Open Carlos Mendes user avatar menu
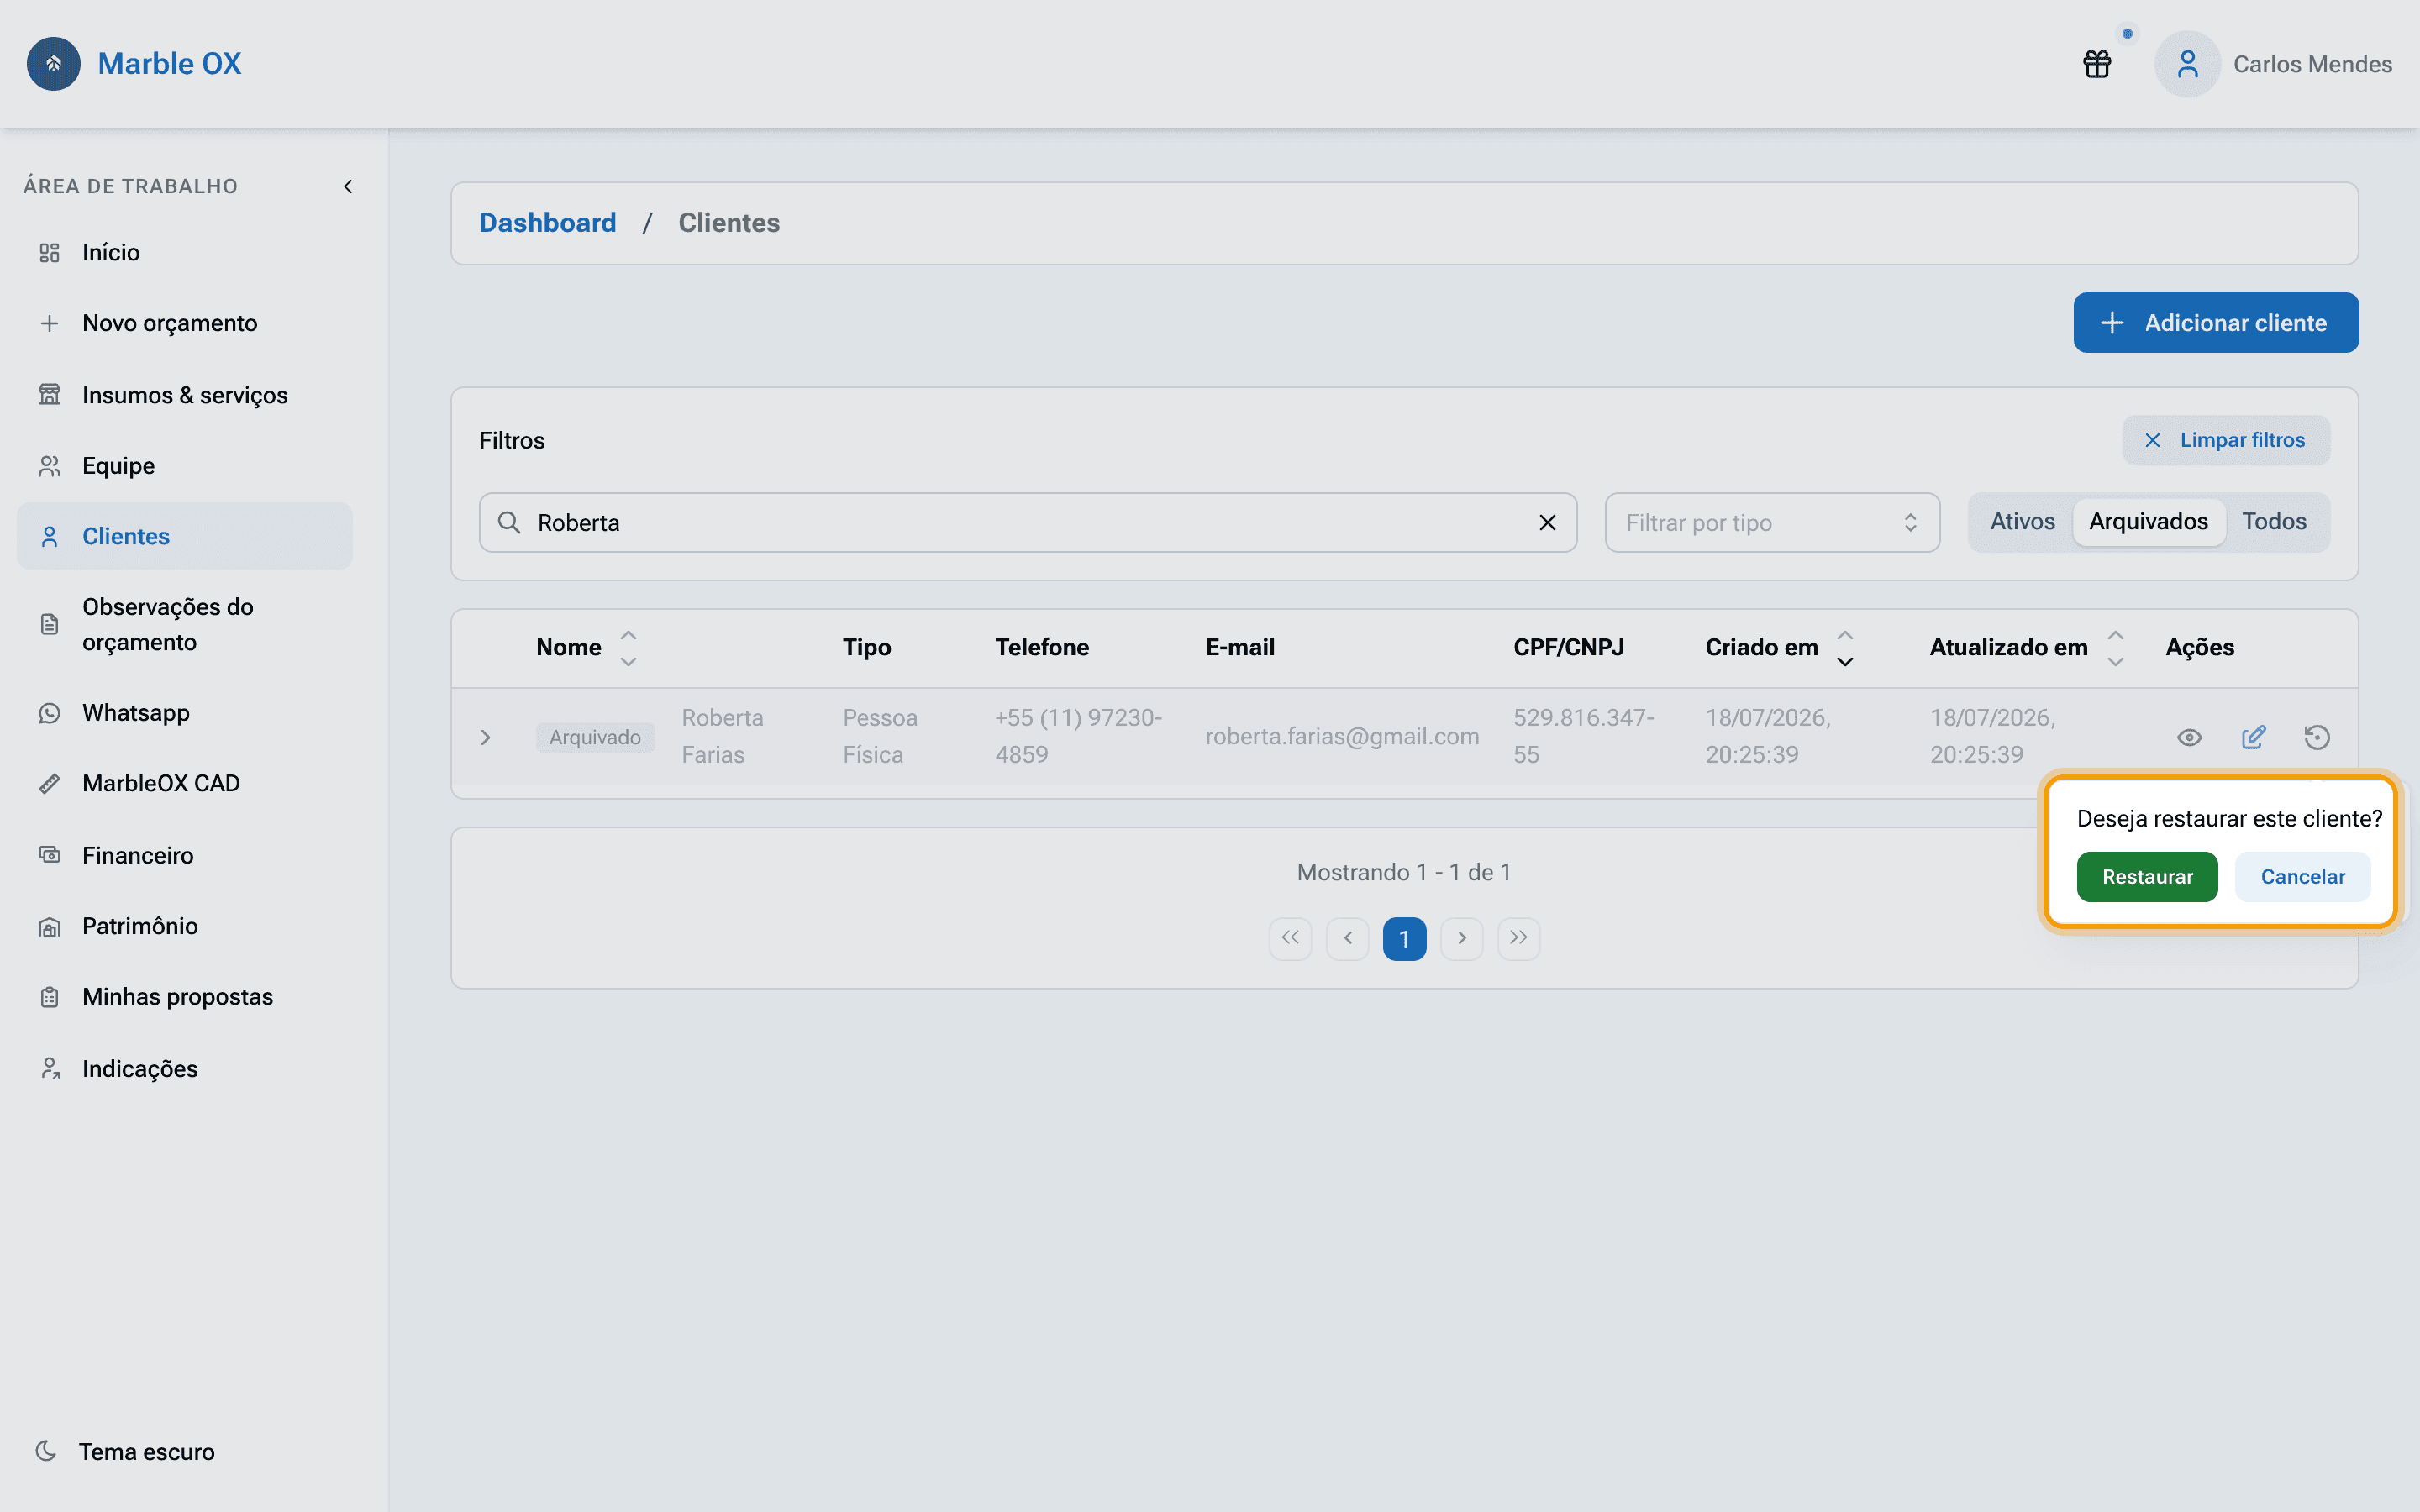Viewport: 2420px width, 1512px height. [2187, 64]
